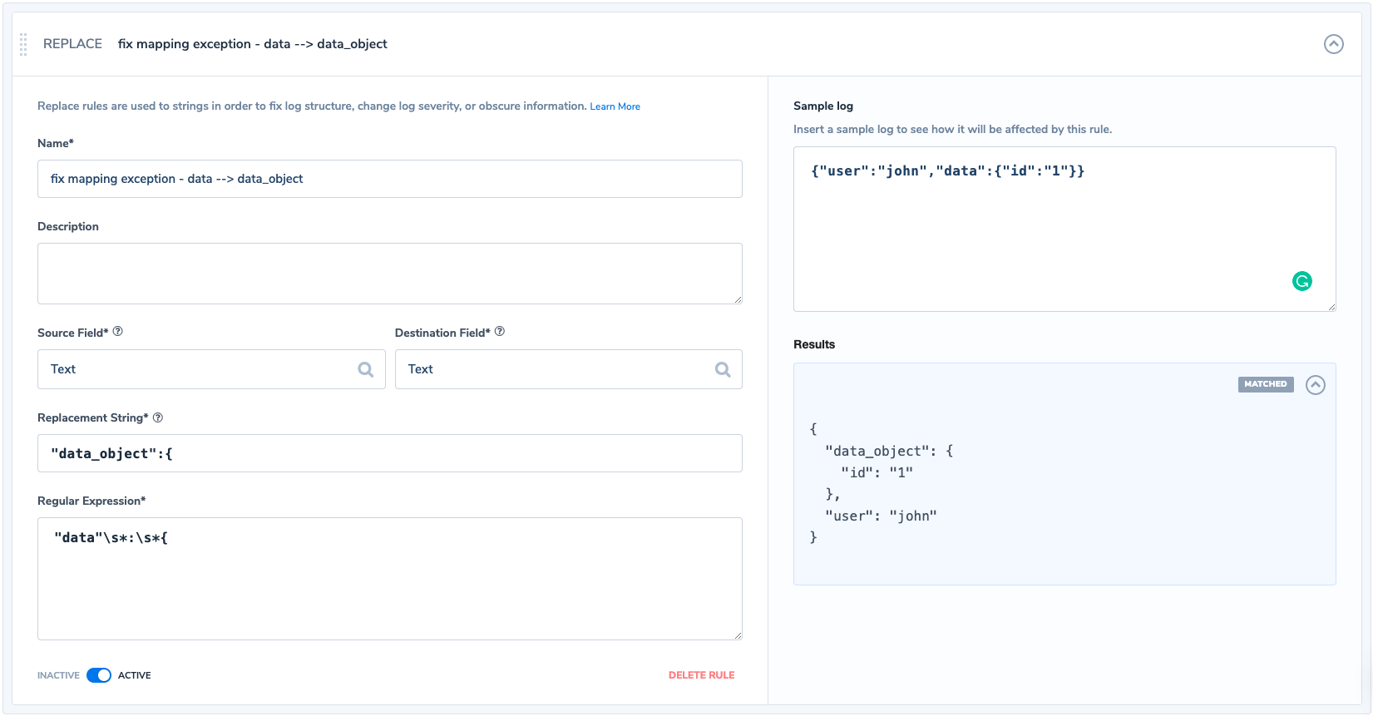
Task: Open Destination Field help tooltip icon
Action: 500,332
